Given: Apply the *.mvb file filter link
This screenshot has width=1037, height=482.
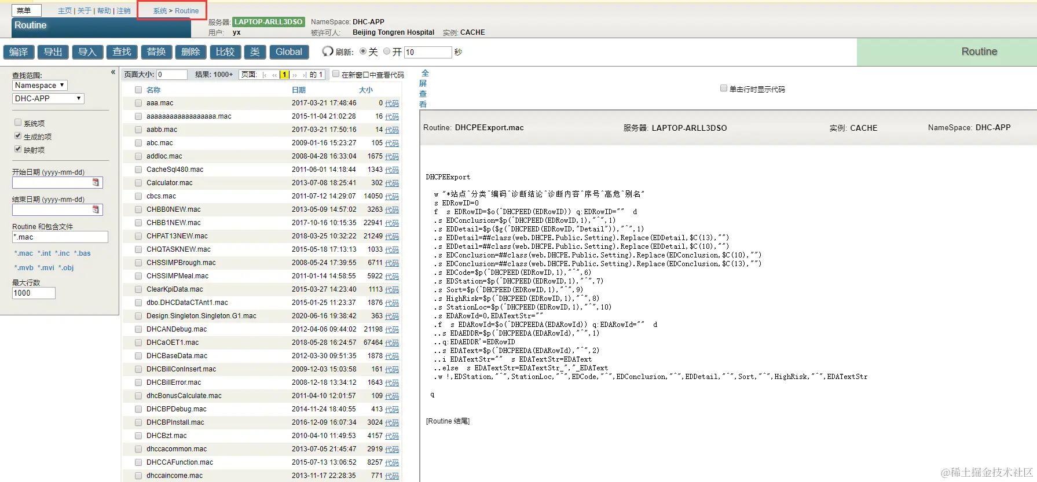Looking at the screenshot, I should tap(24, 268).
